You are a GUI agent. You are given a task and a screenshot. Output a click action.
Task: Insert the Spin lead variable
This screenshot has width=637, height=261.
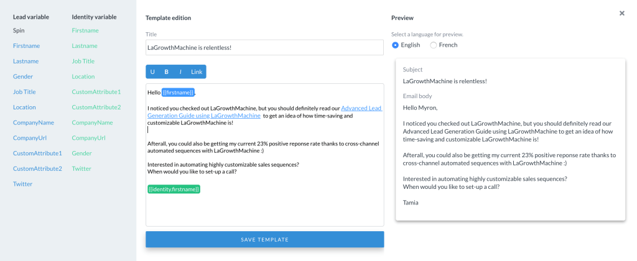coord(20,30)
